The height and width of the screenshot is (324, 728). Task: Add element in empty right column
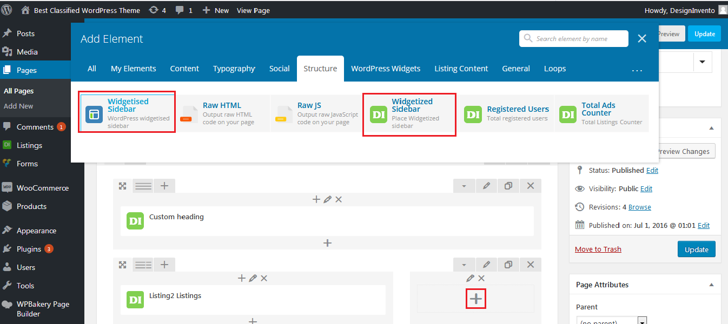(476, 299)
